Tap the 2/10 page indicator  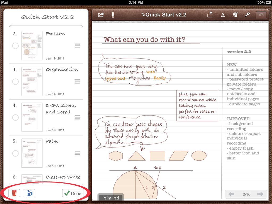[246, 194]
